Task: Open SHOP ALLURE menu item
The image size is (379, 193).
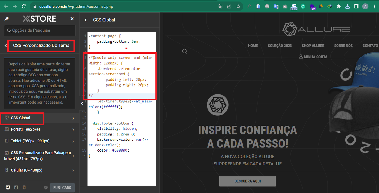Action: pyautogui.click(x=313, y=46)
